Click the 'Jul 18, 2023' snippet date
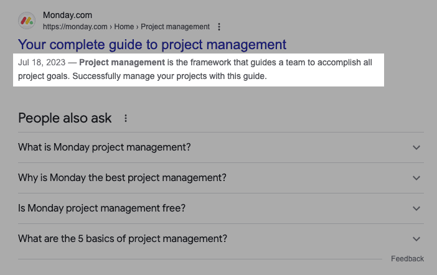 [x=42, y=62]
